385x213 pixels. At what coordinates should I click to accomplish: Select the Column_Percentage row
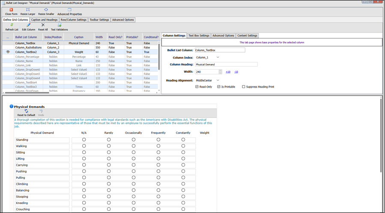[80, 56]
